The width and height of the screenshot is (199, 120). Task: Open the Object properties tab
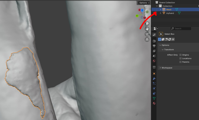154,74
